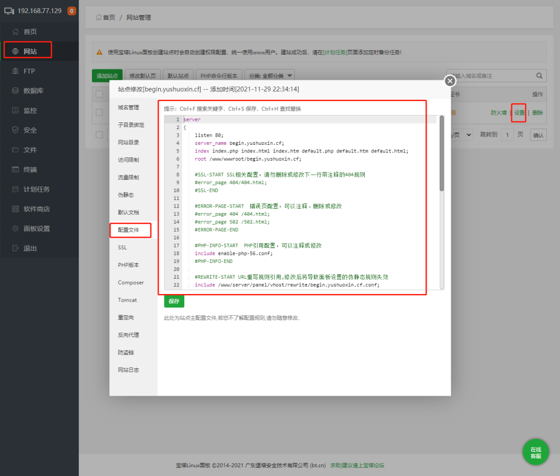
Task: Open the 首页 home icon in sidebar
Action: 15,32
